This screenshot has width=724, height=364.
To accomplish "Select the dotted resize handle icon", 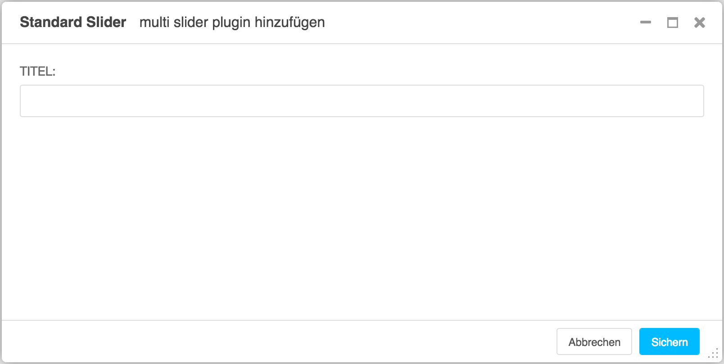I will 713,353.
